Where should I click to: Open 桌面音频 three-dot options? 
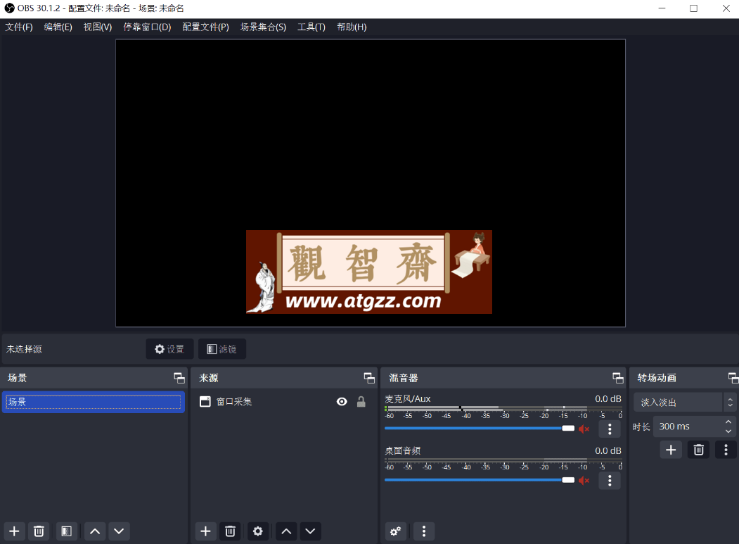coord(610,480)
